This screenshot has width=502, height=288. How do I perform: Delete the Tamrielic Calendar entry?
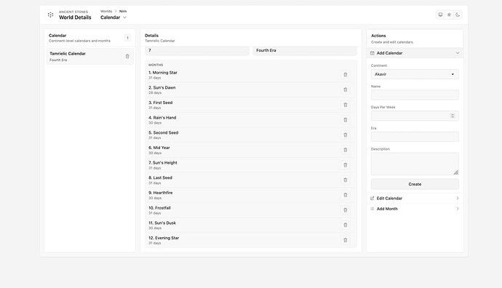pyautogui.click(x=127, y=57)
